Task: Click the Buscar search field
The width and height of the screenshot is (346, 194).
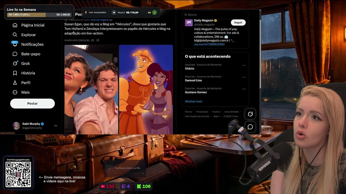Action: coord(215,15)
